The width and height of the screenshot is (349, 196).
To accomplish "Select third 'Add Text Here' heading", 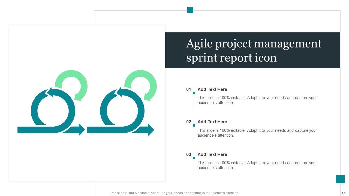I will coord(212,154).
